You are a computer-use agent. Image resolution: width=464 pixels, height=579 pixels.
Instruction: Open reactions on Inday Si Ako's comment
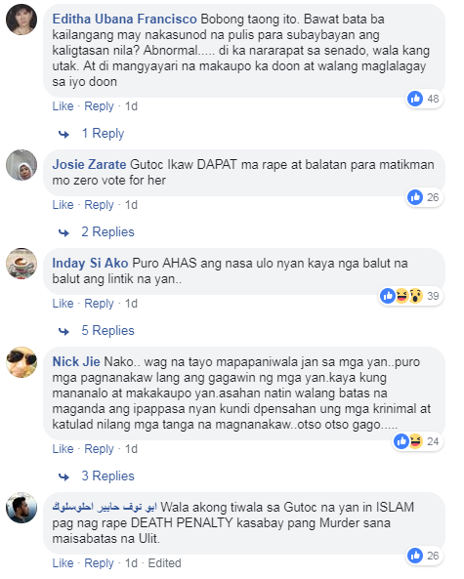(411, 296)
